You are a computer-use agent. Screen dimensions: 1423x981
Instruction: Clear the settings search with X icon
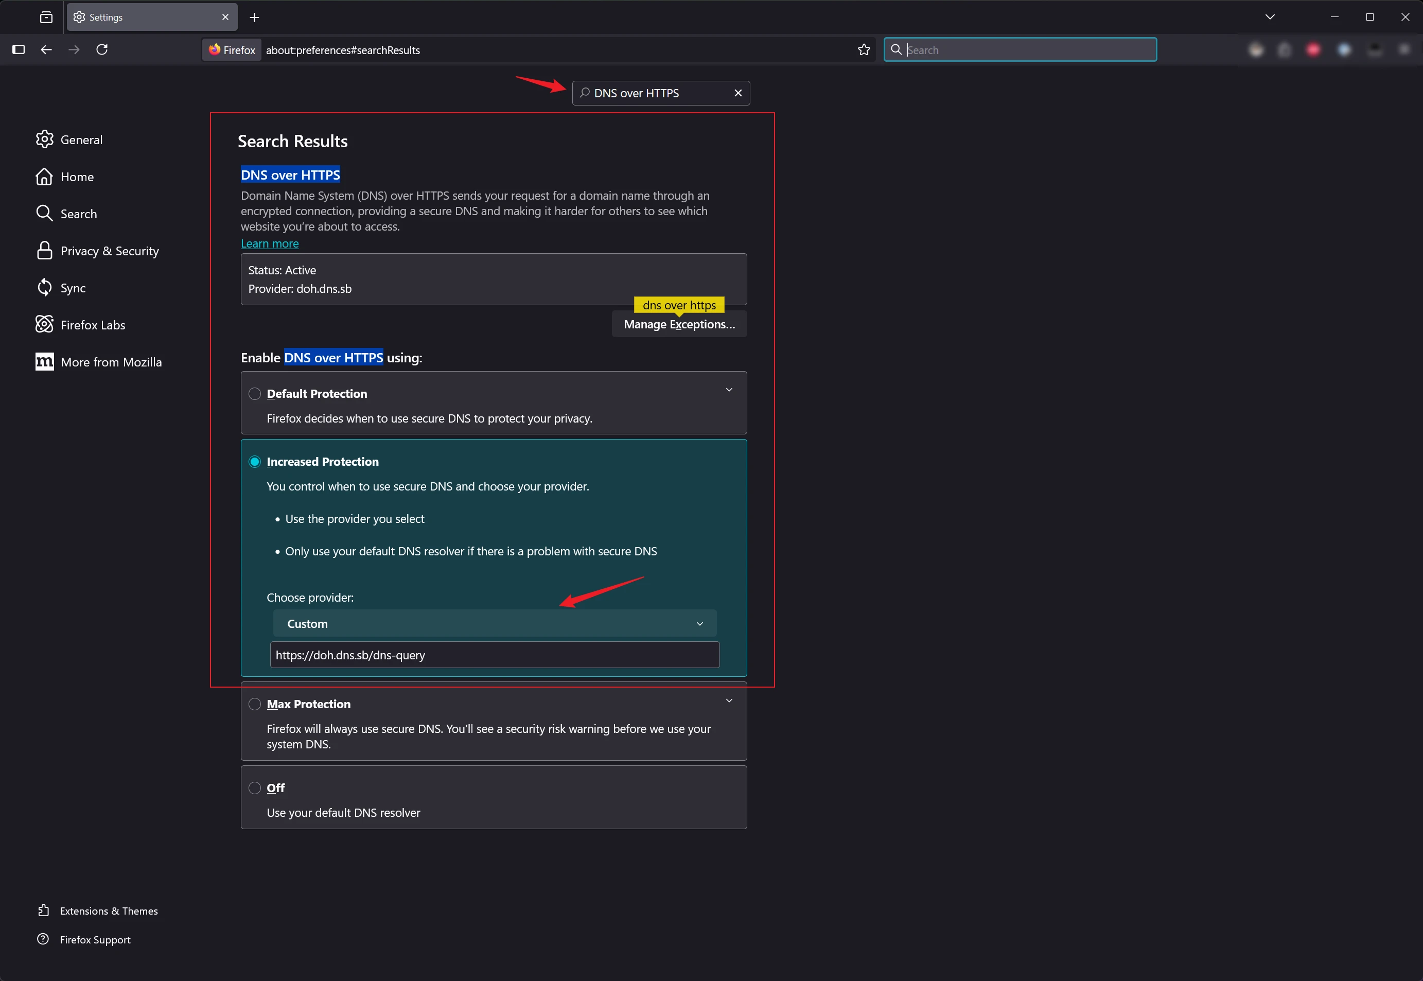coord(738,93)
